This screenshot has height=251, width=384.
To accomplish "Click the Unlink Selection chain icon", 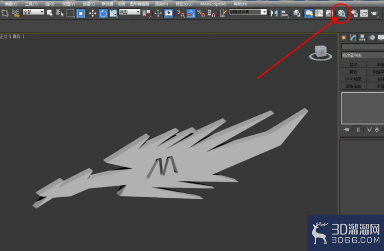I will tap(5, 13).
